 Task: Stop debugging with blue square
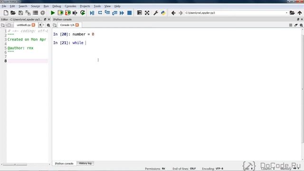point(130,13)
